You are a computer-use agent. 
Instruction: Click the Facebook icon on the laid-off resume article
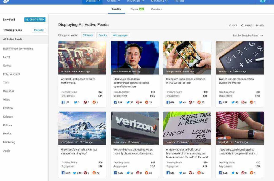[168, 173]
